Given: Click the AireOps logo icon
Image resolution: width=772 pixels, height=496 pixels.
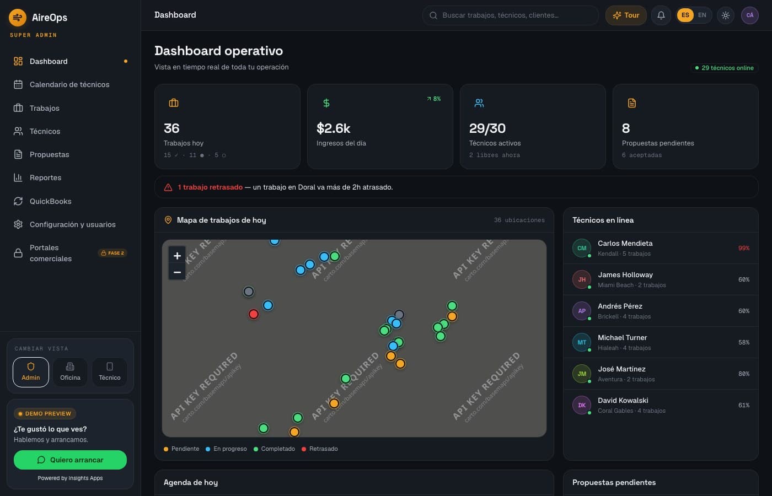Looking at the screenshot, I should pyautogui.click(x=18, y=18).
